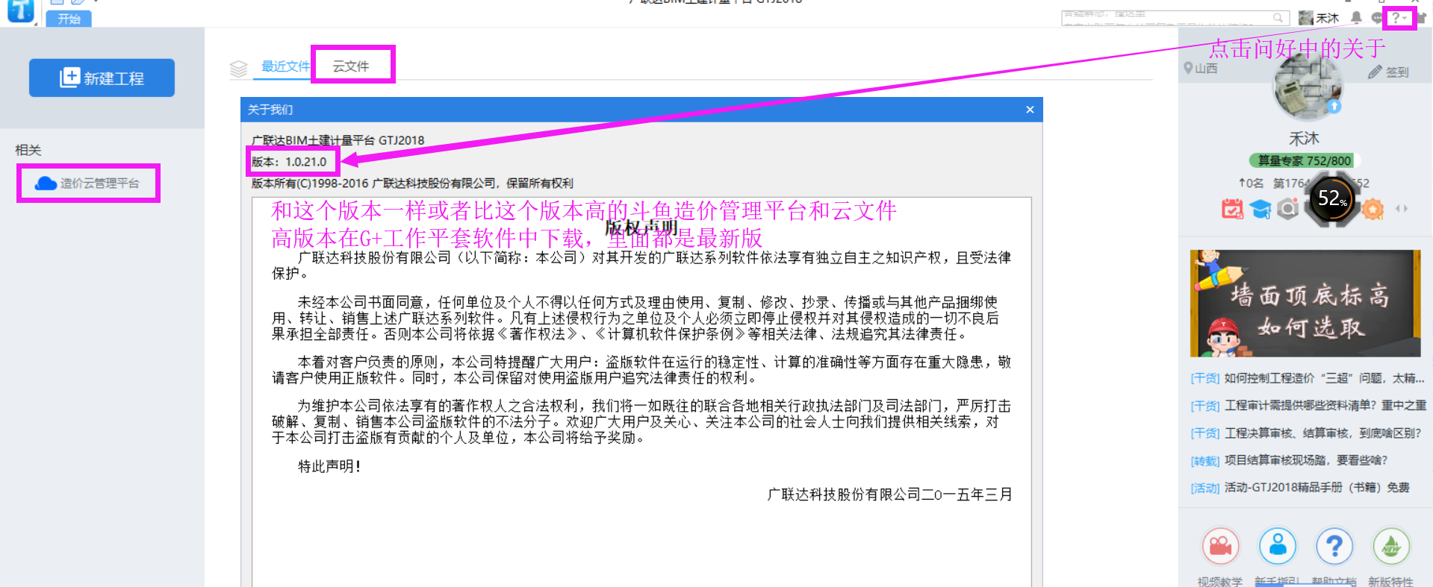The width and height of the screenshot is (1433, 587).
Task: Click the magnifier icon in the search field
Action: click(1278, 18)
